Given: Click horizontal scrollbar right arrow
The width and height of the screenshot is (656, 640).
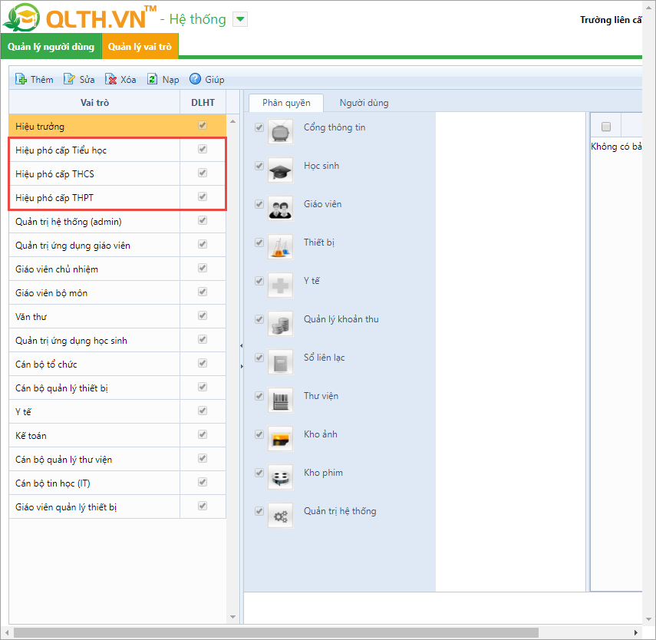Looking at the screenshot, I should (x=636, y=632).
